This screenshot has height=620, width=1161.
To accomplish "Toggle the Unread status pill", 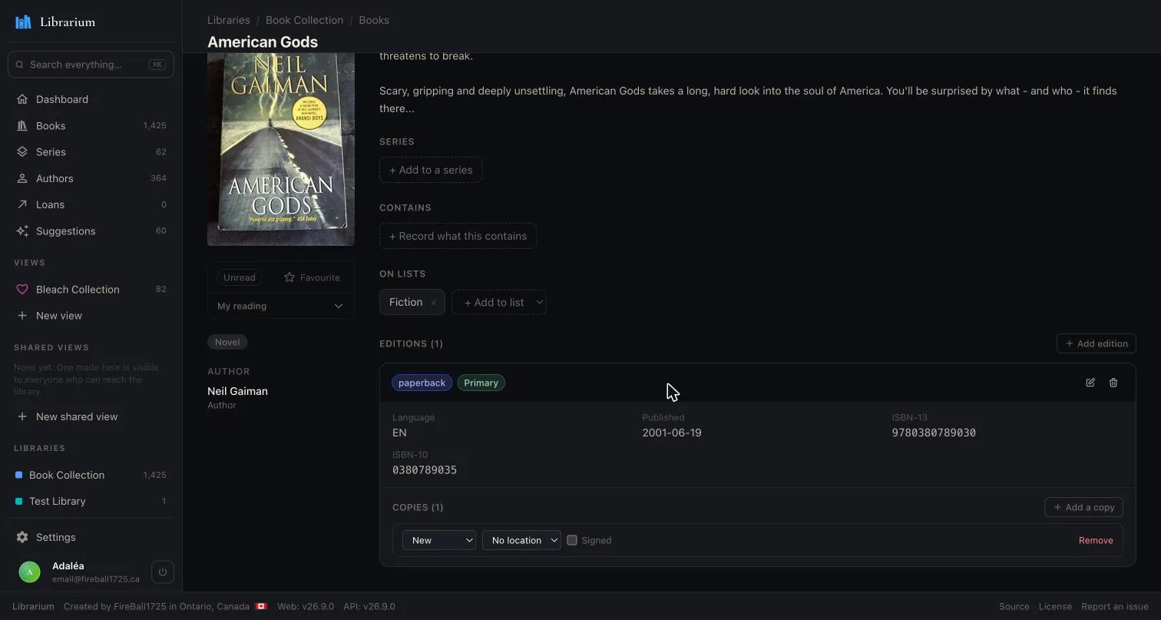I will (x=239, y=277).
